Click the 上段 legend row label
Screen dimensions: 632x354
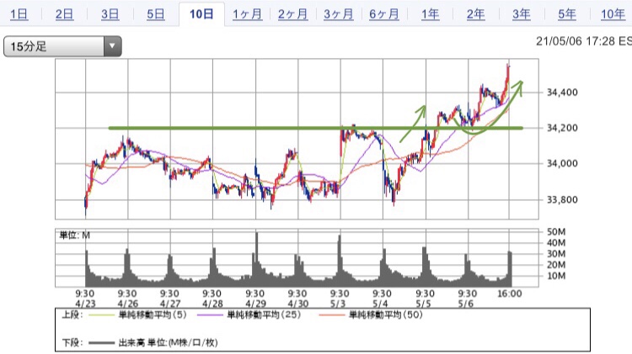pyautogui.click(x=72, y=314)
